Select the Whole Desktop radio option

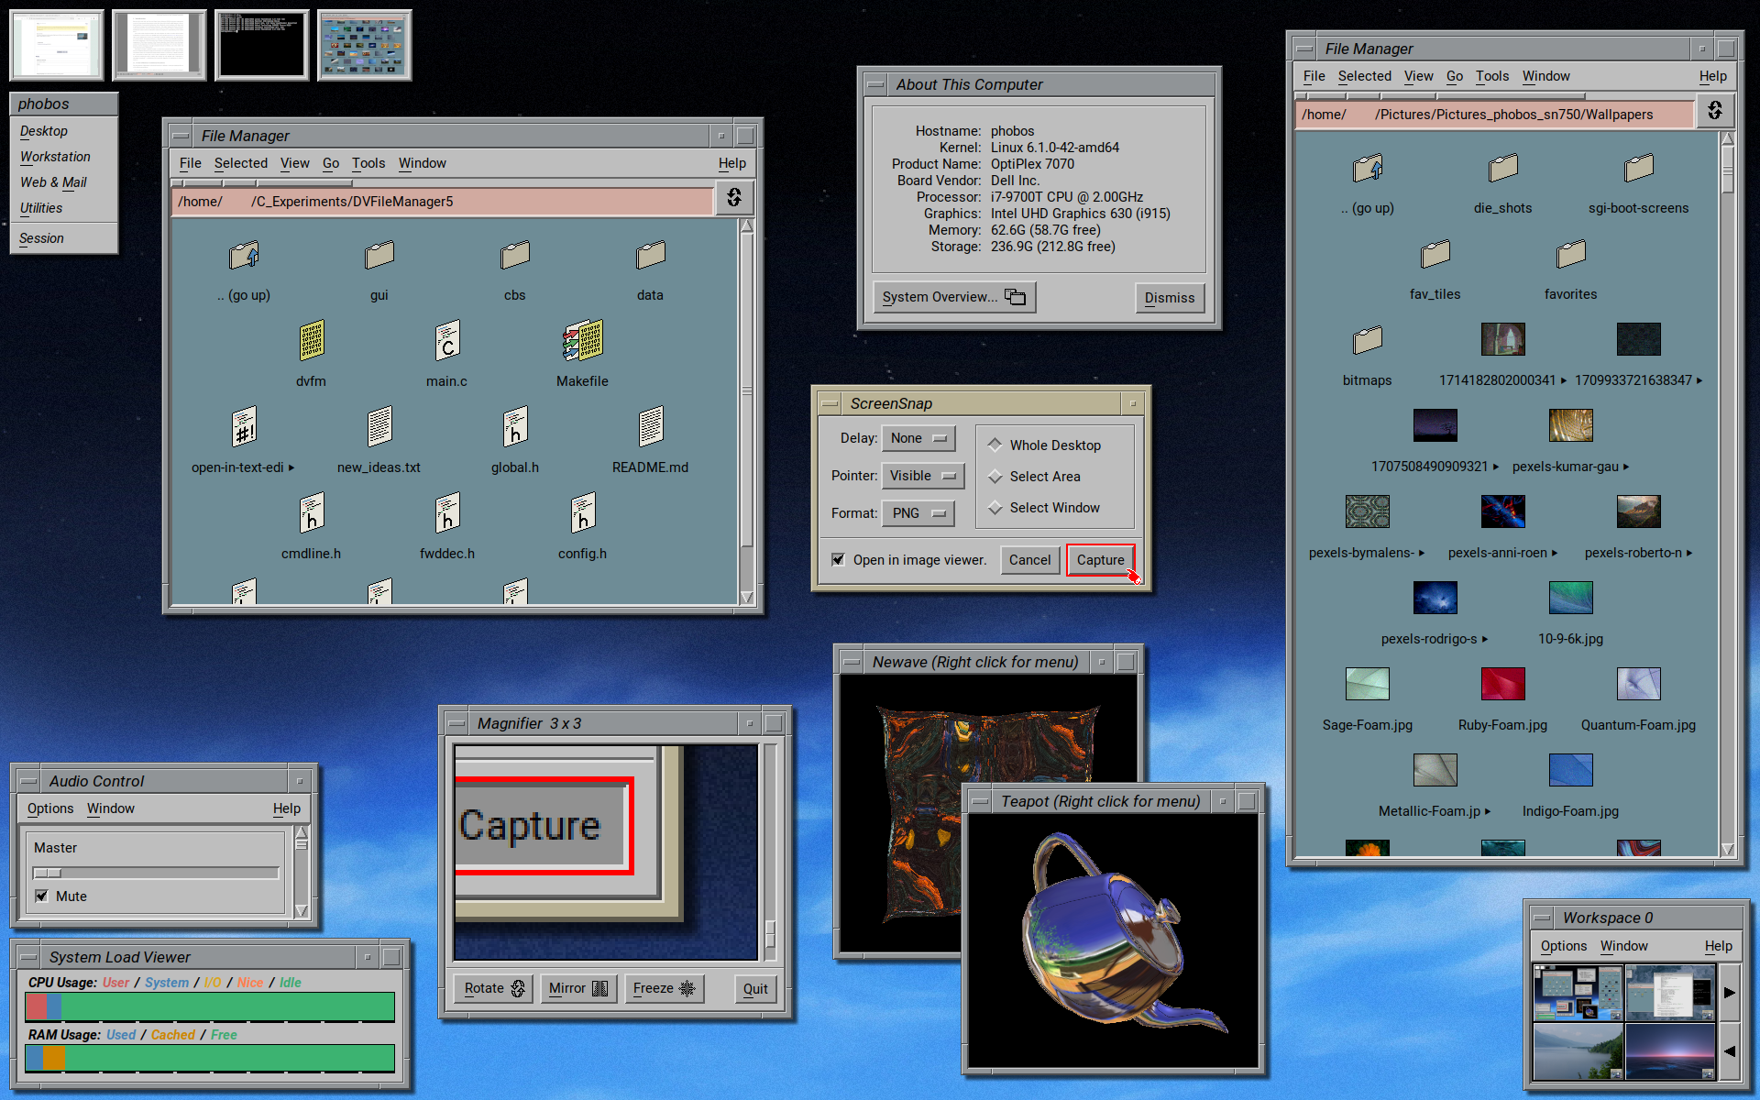(x=995, y=445)
